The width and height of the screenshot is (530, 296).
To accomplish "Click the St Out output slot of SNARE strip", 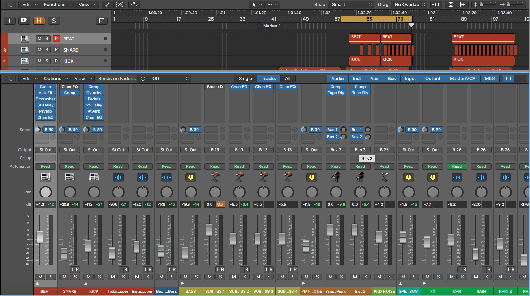I will click(x=70, y=150).
